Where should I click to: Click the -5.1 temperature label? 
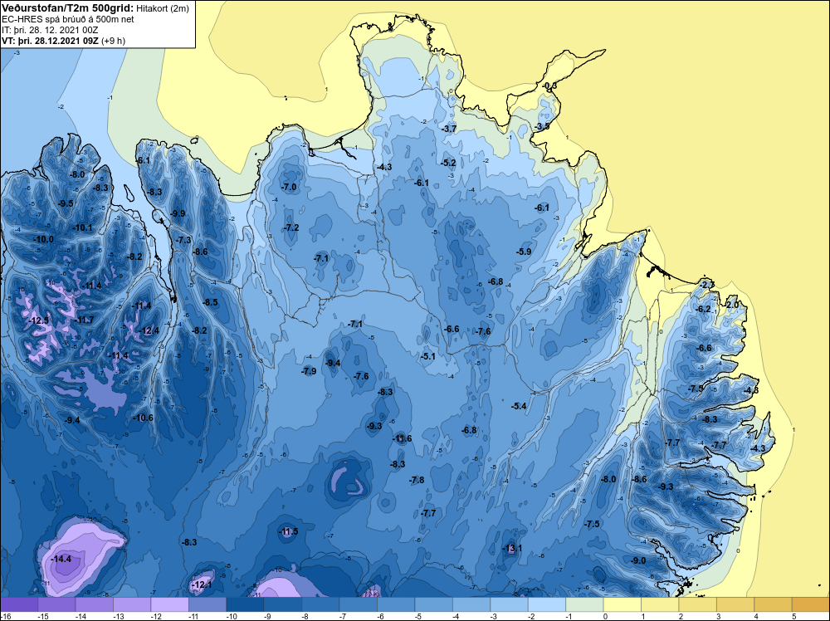(x=427, y=356)
